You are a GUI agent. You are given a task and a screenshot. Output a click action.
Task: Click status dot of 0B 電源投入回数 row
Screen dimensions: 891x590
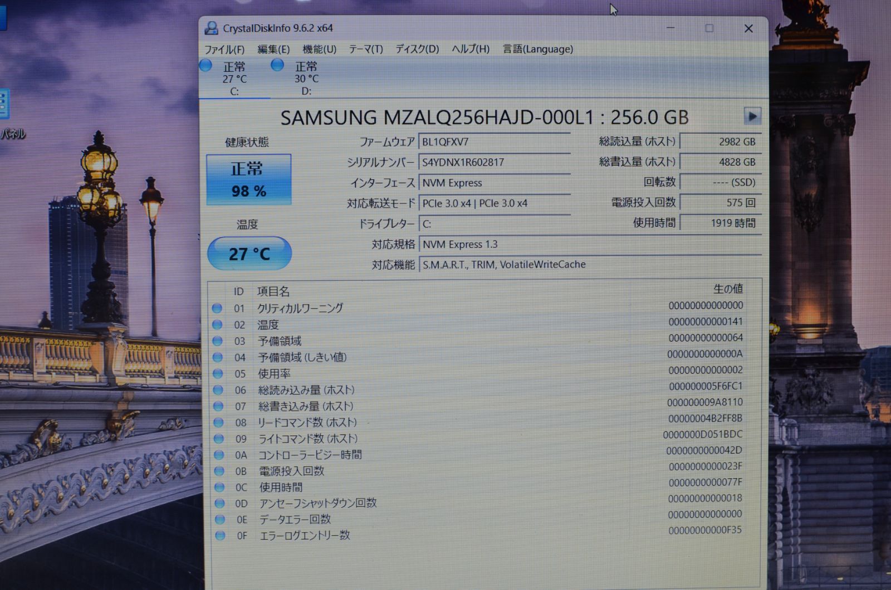point(219,471)
